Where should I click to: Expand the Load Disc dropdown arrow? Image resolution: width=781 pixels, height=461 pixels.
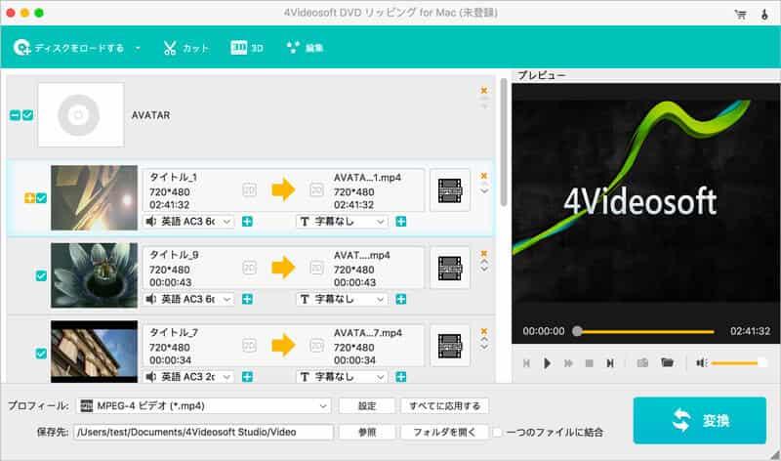coord(138,48)
